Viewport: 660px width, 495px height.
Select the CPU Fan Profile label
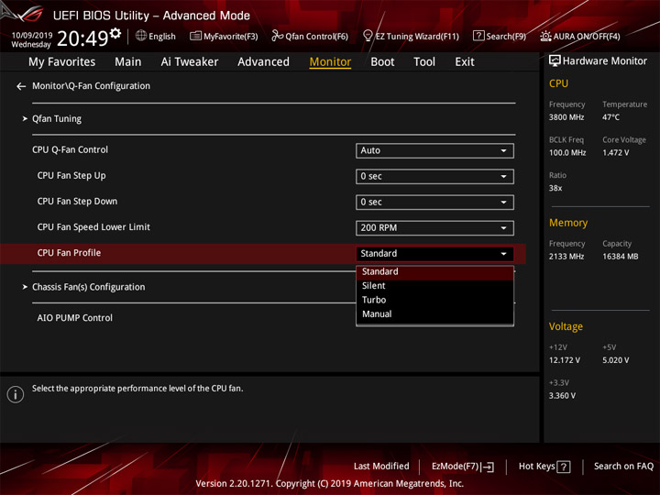point(69,253)
